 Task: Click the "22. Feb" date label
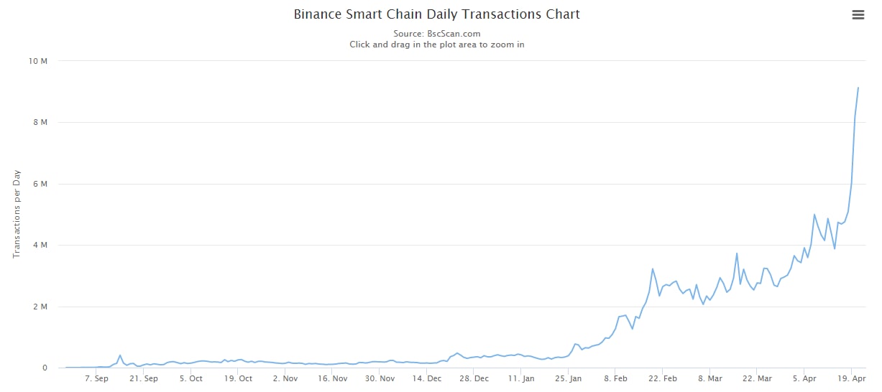pyautogui.click(x=663, y=379)
